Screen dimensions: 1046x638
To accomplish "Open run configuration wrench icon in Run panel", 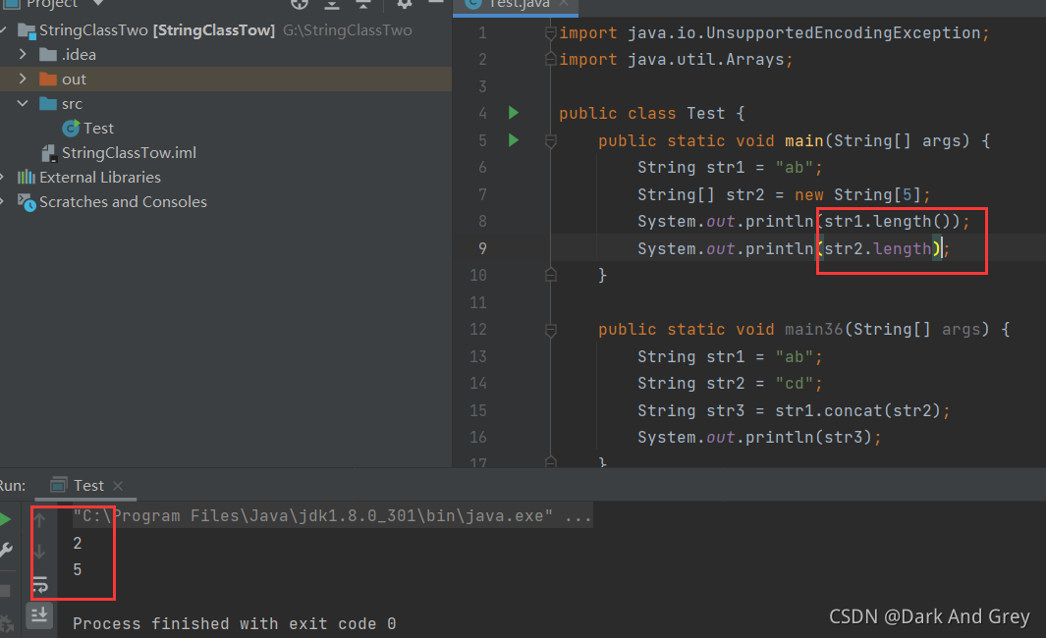I will (6, 550).
